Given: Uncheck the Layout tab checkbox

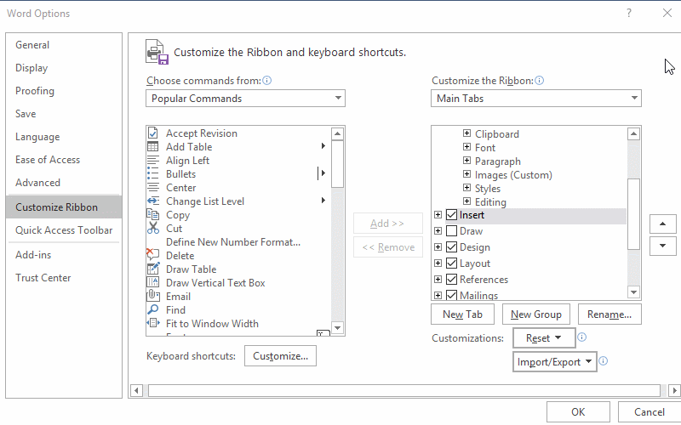Looking at the screenshot, I should pyautogui.click(x=452, y=263).
